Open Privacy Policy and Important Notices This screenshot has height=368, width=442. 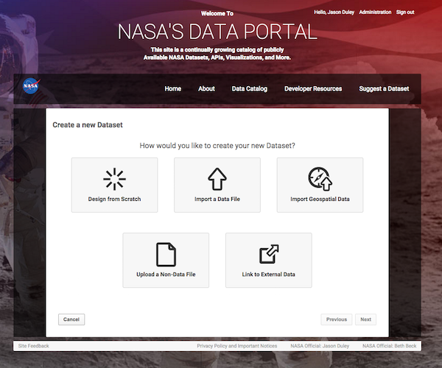pos(236,346)
